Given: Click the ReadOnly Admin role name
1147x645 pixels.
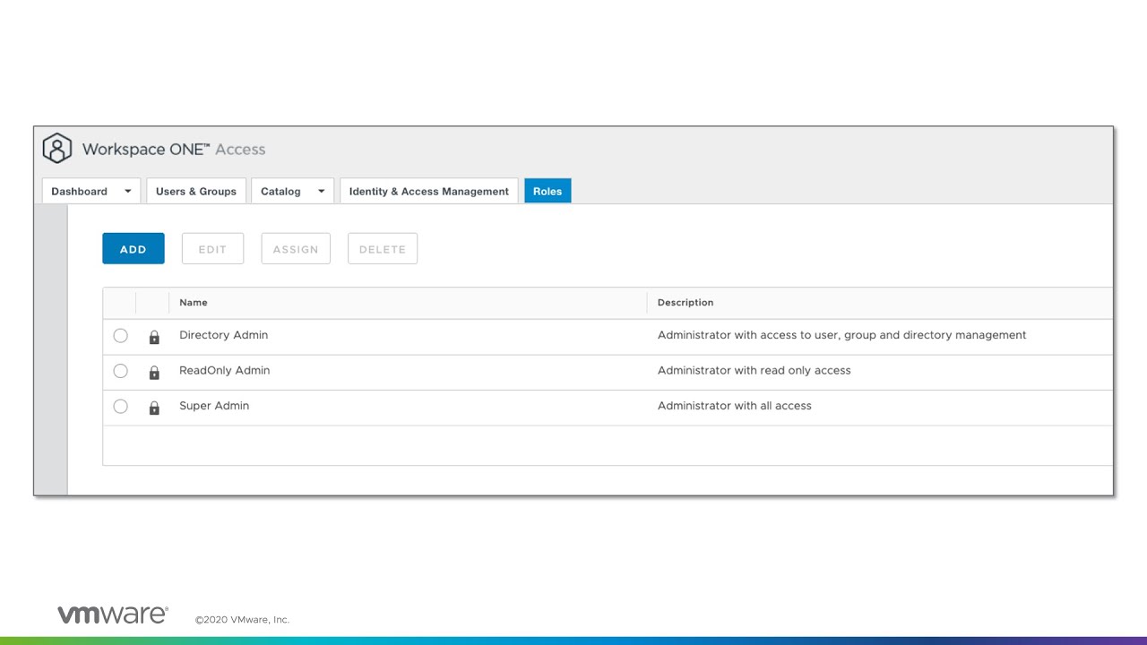Looking at the screenshot, I should (224, 370).
